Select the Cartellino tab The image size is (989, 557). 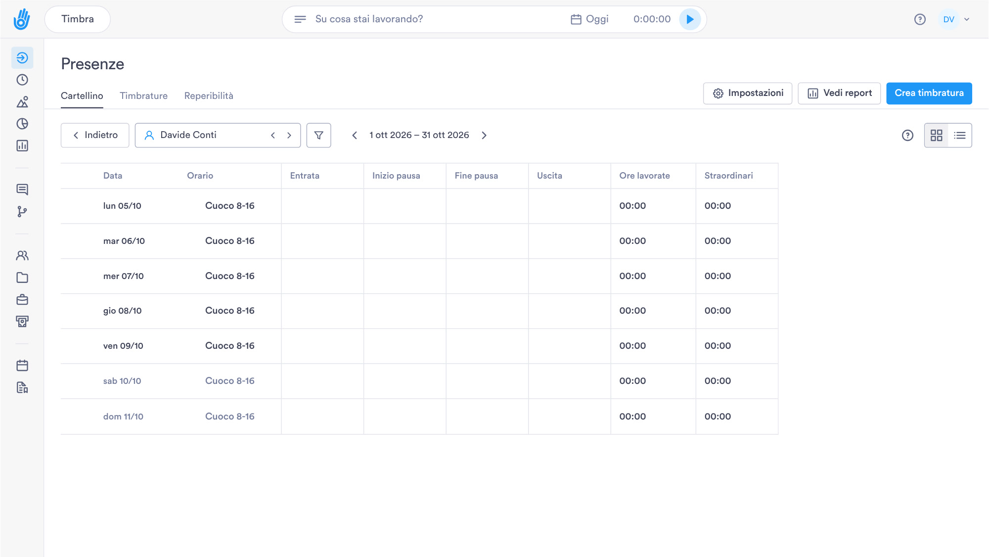(82, 96)
